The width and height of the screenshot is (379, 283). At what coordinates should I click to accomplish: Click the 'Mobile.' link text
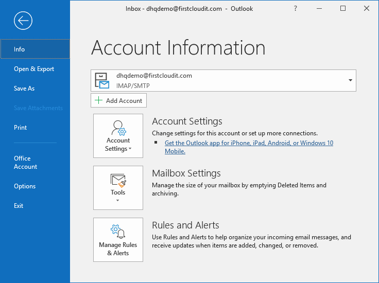175,151
